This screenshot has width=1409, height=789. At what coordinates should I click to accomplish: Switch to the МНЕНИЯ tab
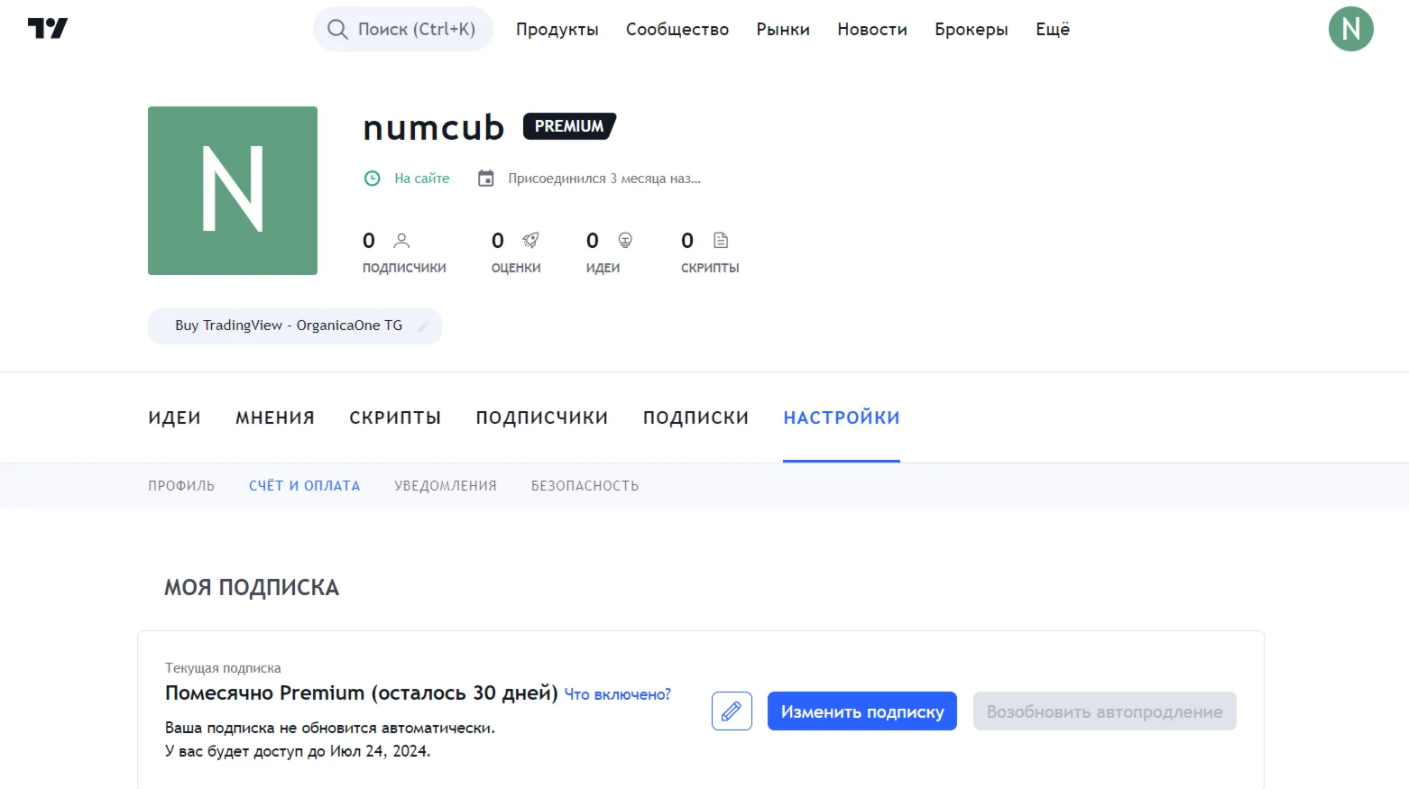click(x=275, y=417)
